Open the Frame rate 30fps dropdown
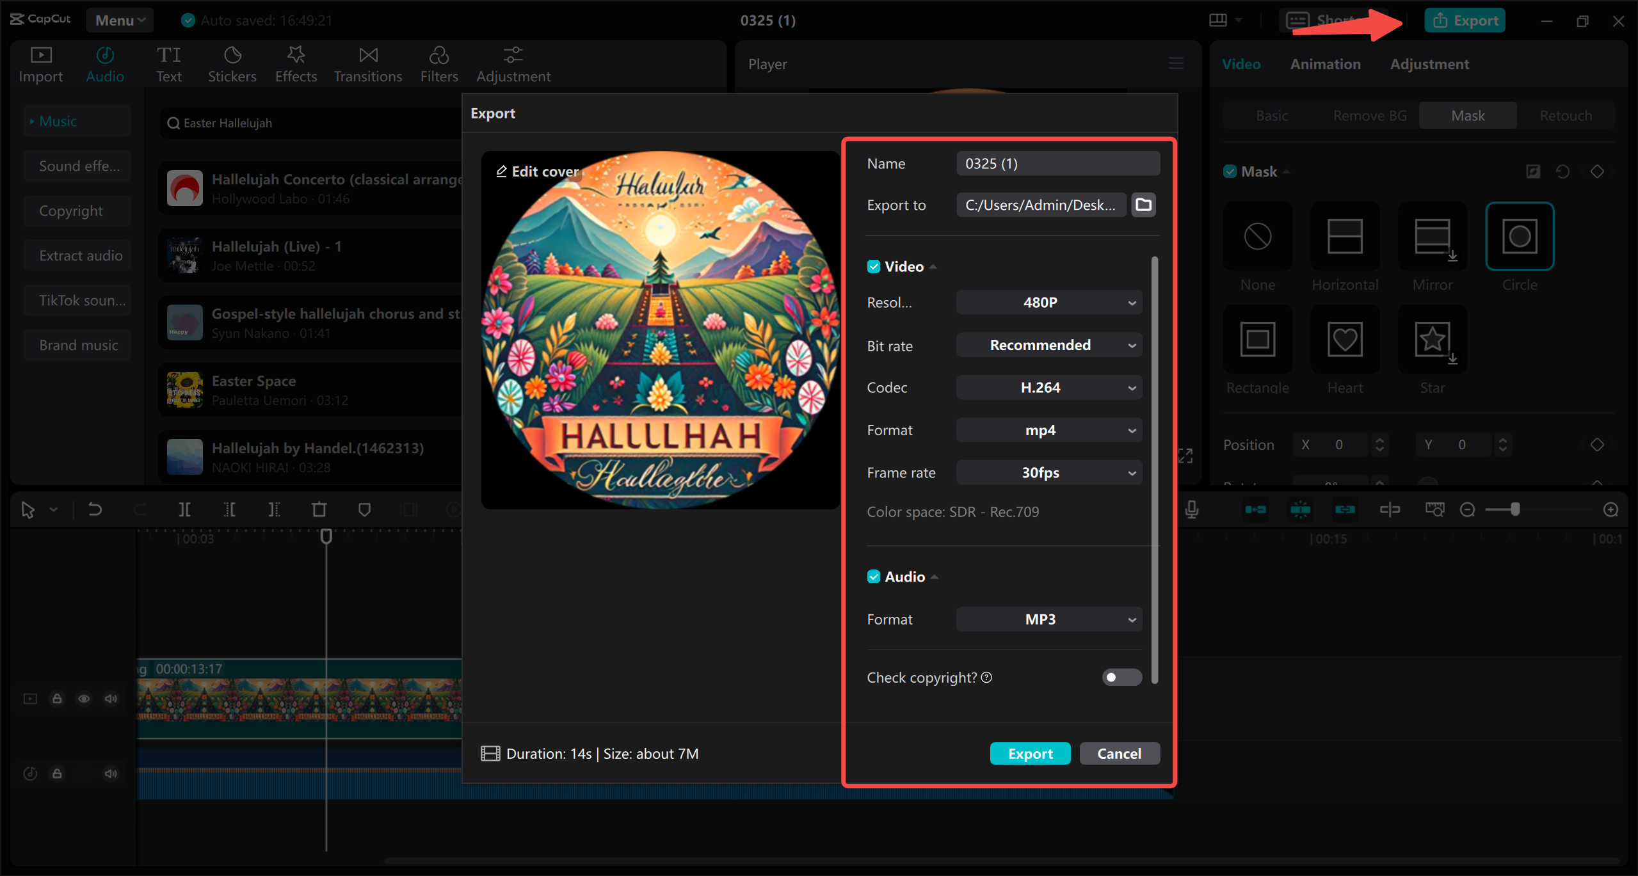 click(x=1048, y=473)
